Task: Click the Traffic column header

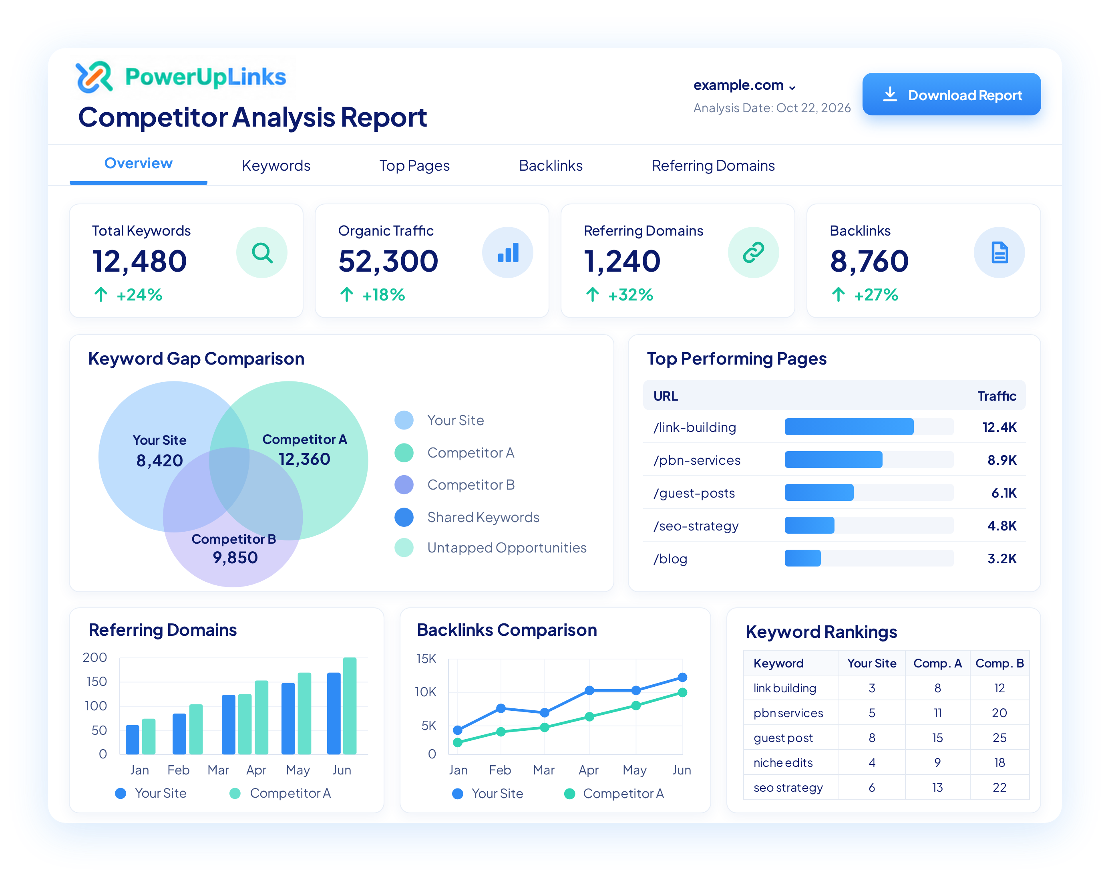Action: 996,396
